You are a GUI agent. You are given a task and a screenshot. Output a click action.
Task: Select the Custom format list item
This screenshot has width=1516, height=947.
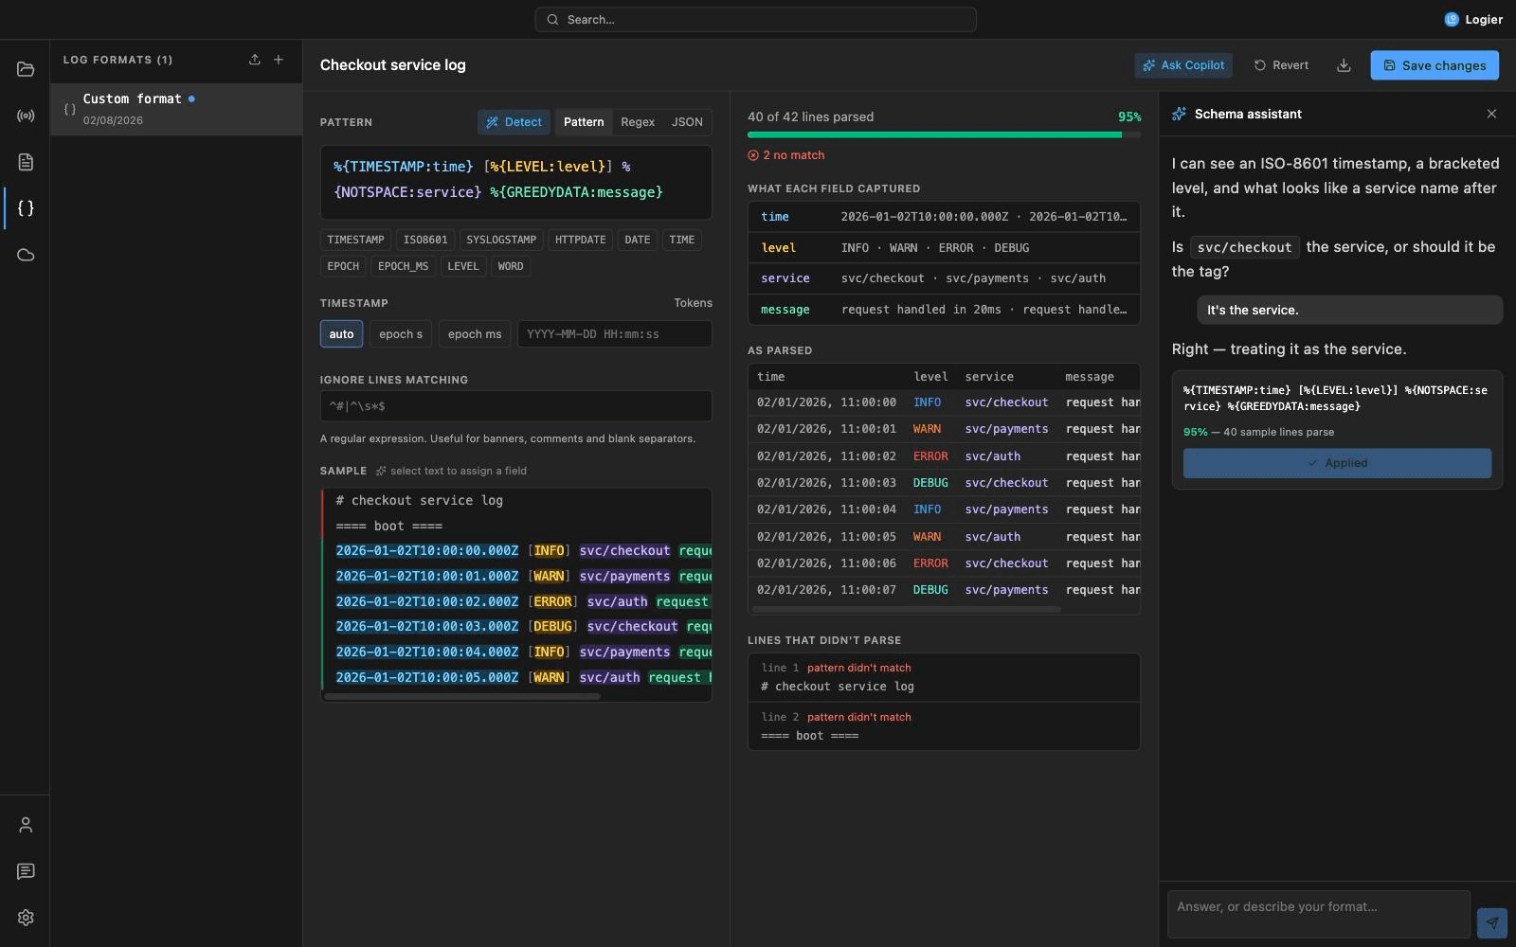pyautogui.click(x=176, y=109)
